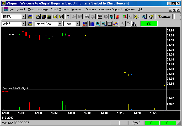Open the Window menu
The image size is (182, 126).
click(130, 9)
